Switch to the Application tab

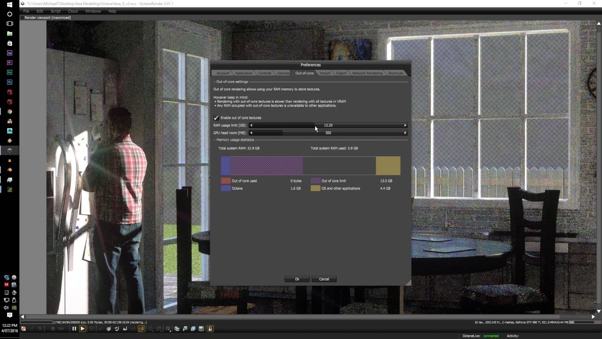(244, 73)
